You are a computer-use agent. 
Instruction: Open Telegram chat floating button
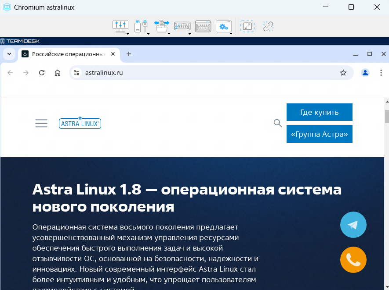pyautogui.click(x=353, y=225)
